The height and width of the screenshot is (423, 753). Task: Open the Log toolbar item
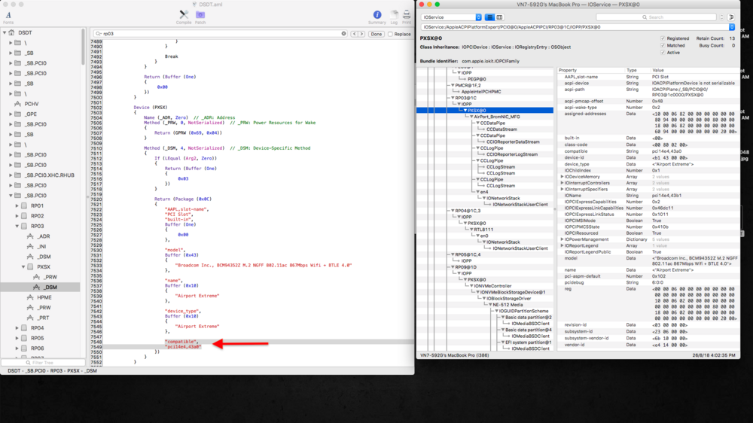(394, 15)
